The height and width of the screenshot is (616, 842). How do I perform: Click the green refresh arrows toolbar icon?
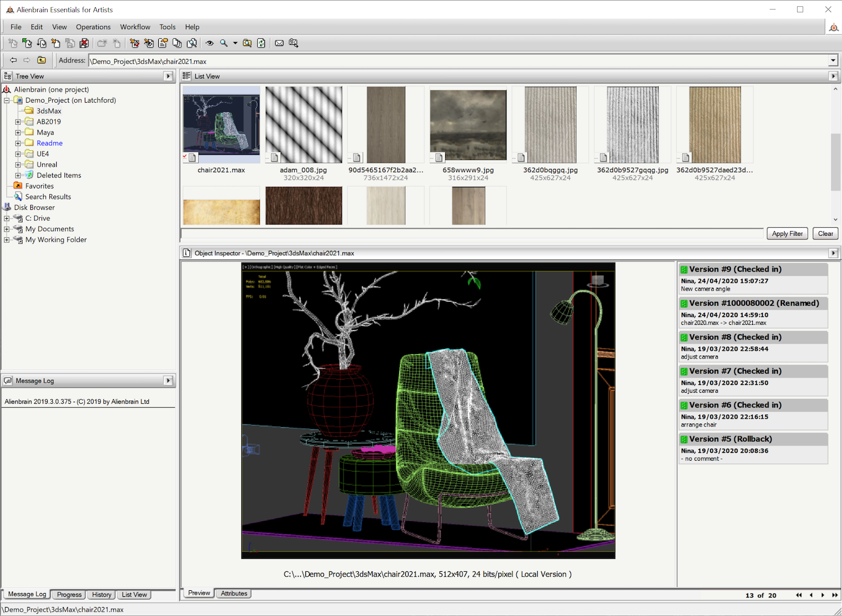pos(262,43)
